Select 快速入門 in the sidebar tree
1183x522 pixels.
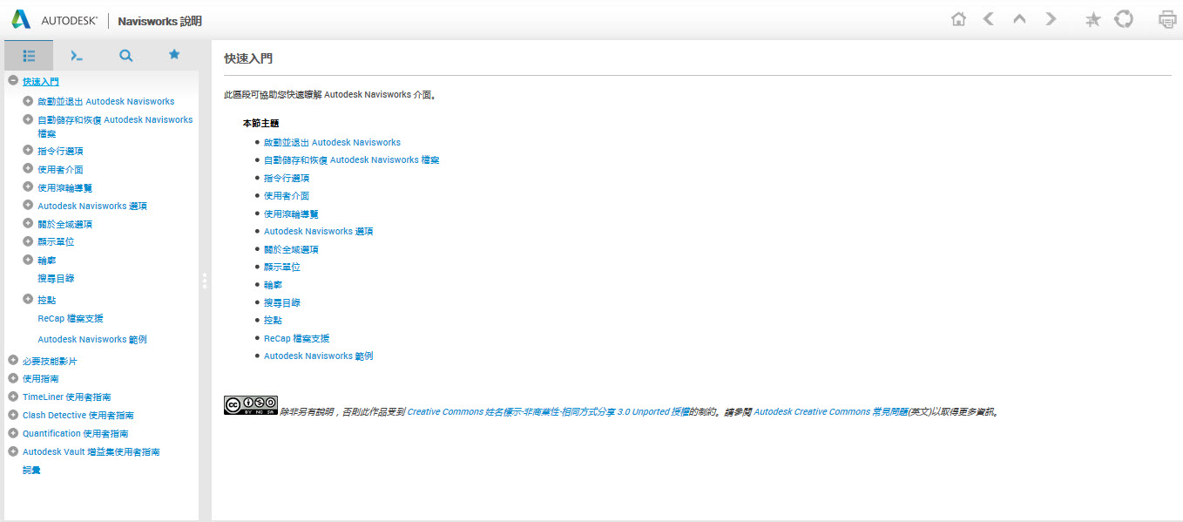click(41, 82)
